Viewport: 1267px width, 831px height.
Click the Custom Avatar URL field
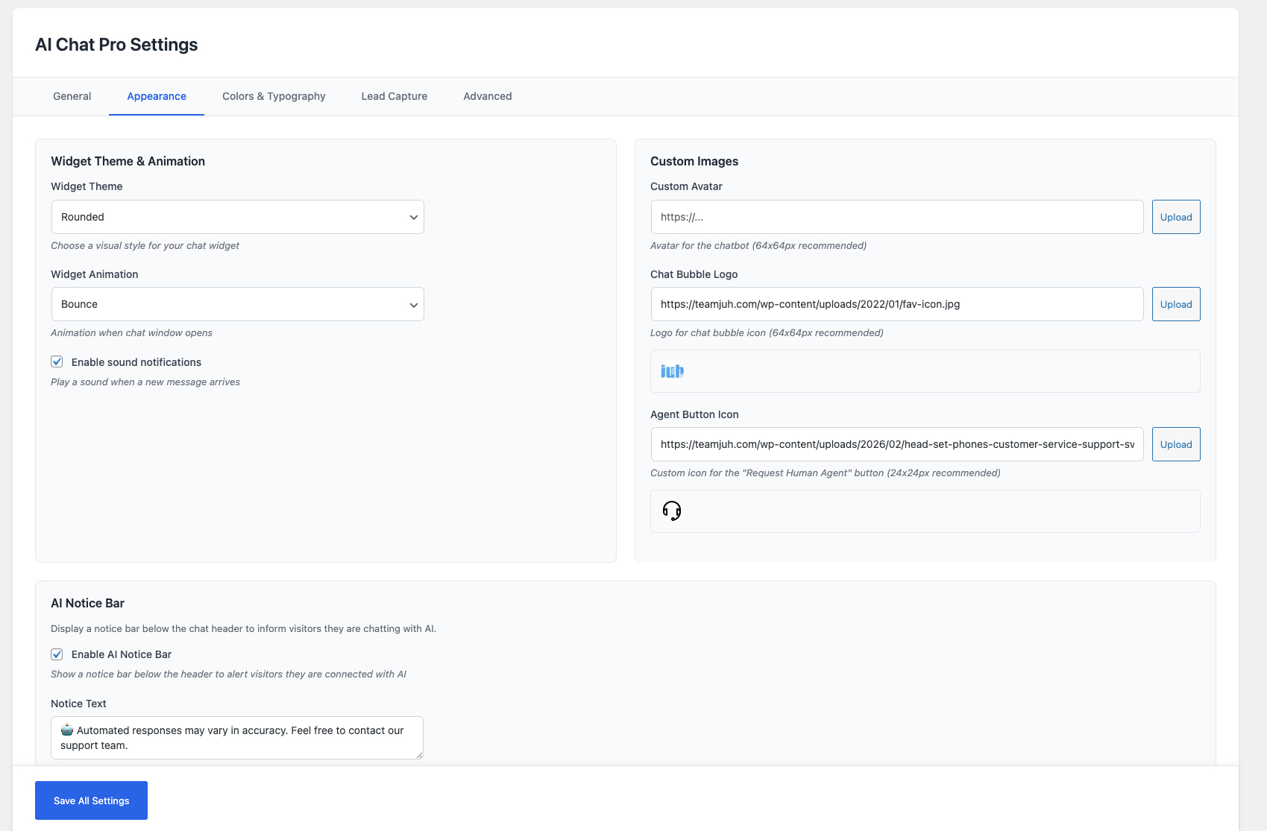click(x=896, y=217)
